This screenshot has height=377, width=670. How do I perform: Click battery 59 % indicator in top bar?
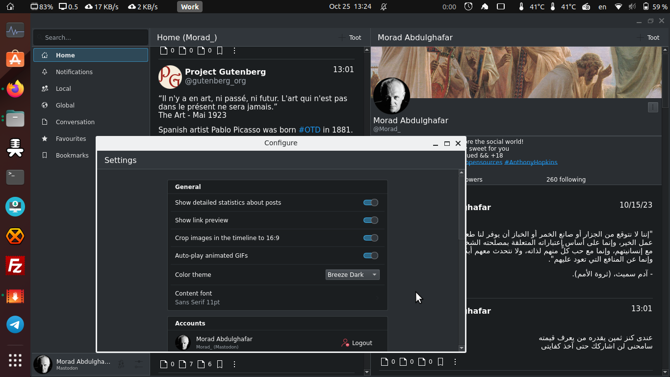point(655,6)
